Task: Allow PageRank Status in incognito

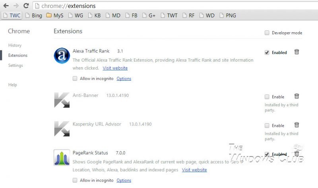Action: point(75,180)
